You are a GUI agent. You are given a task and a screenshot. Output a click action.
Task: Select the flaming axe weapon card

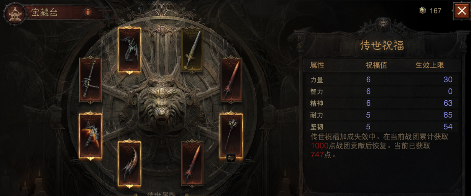90,136
